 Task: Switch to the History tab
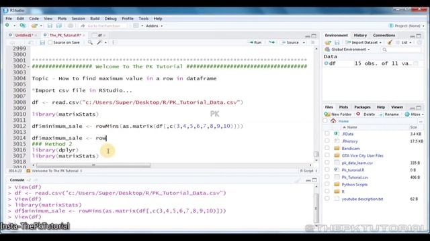360,35
